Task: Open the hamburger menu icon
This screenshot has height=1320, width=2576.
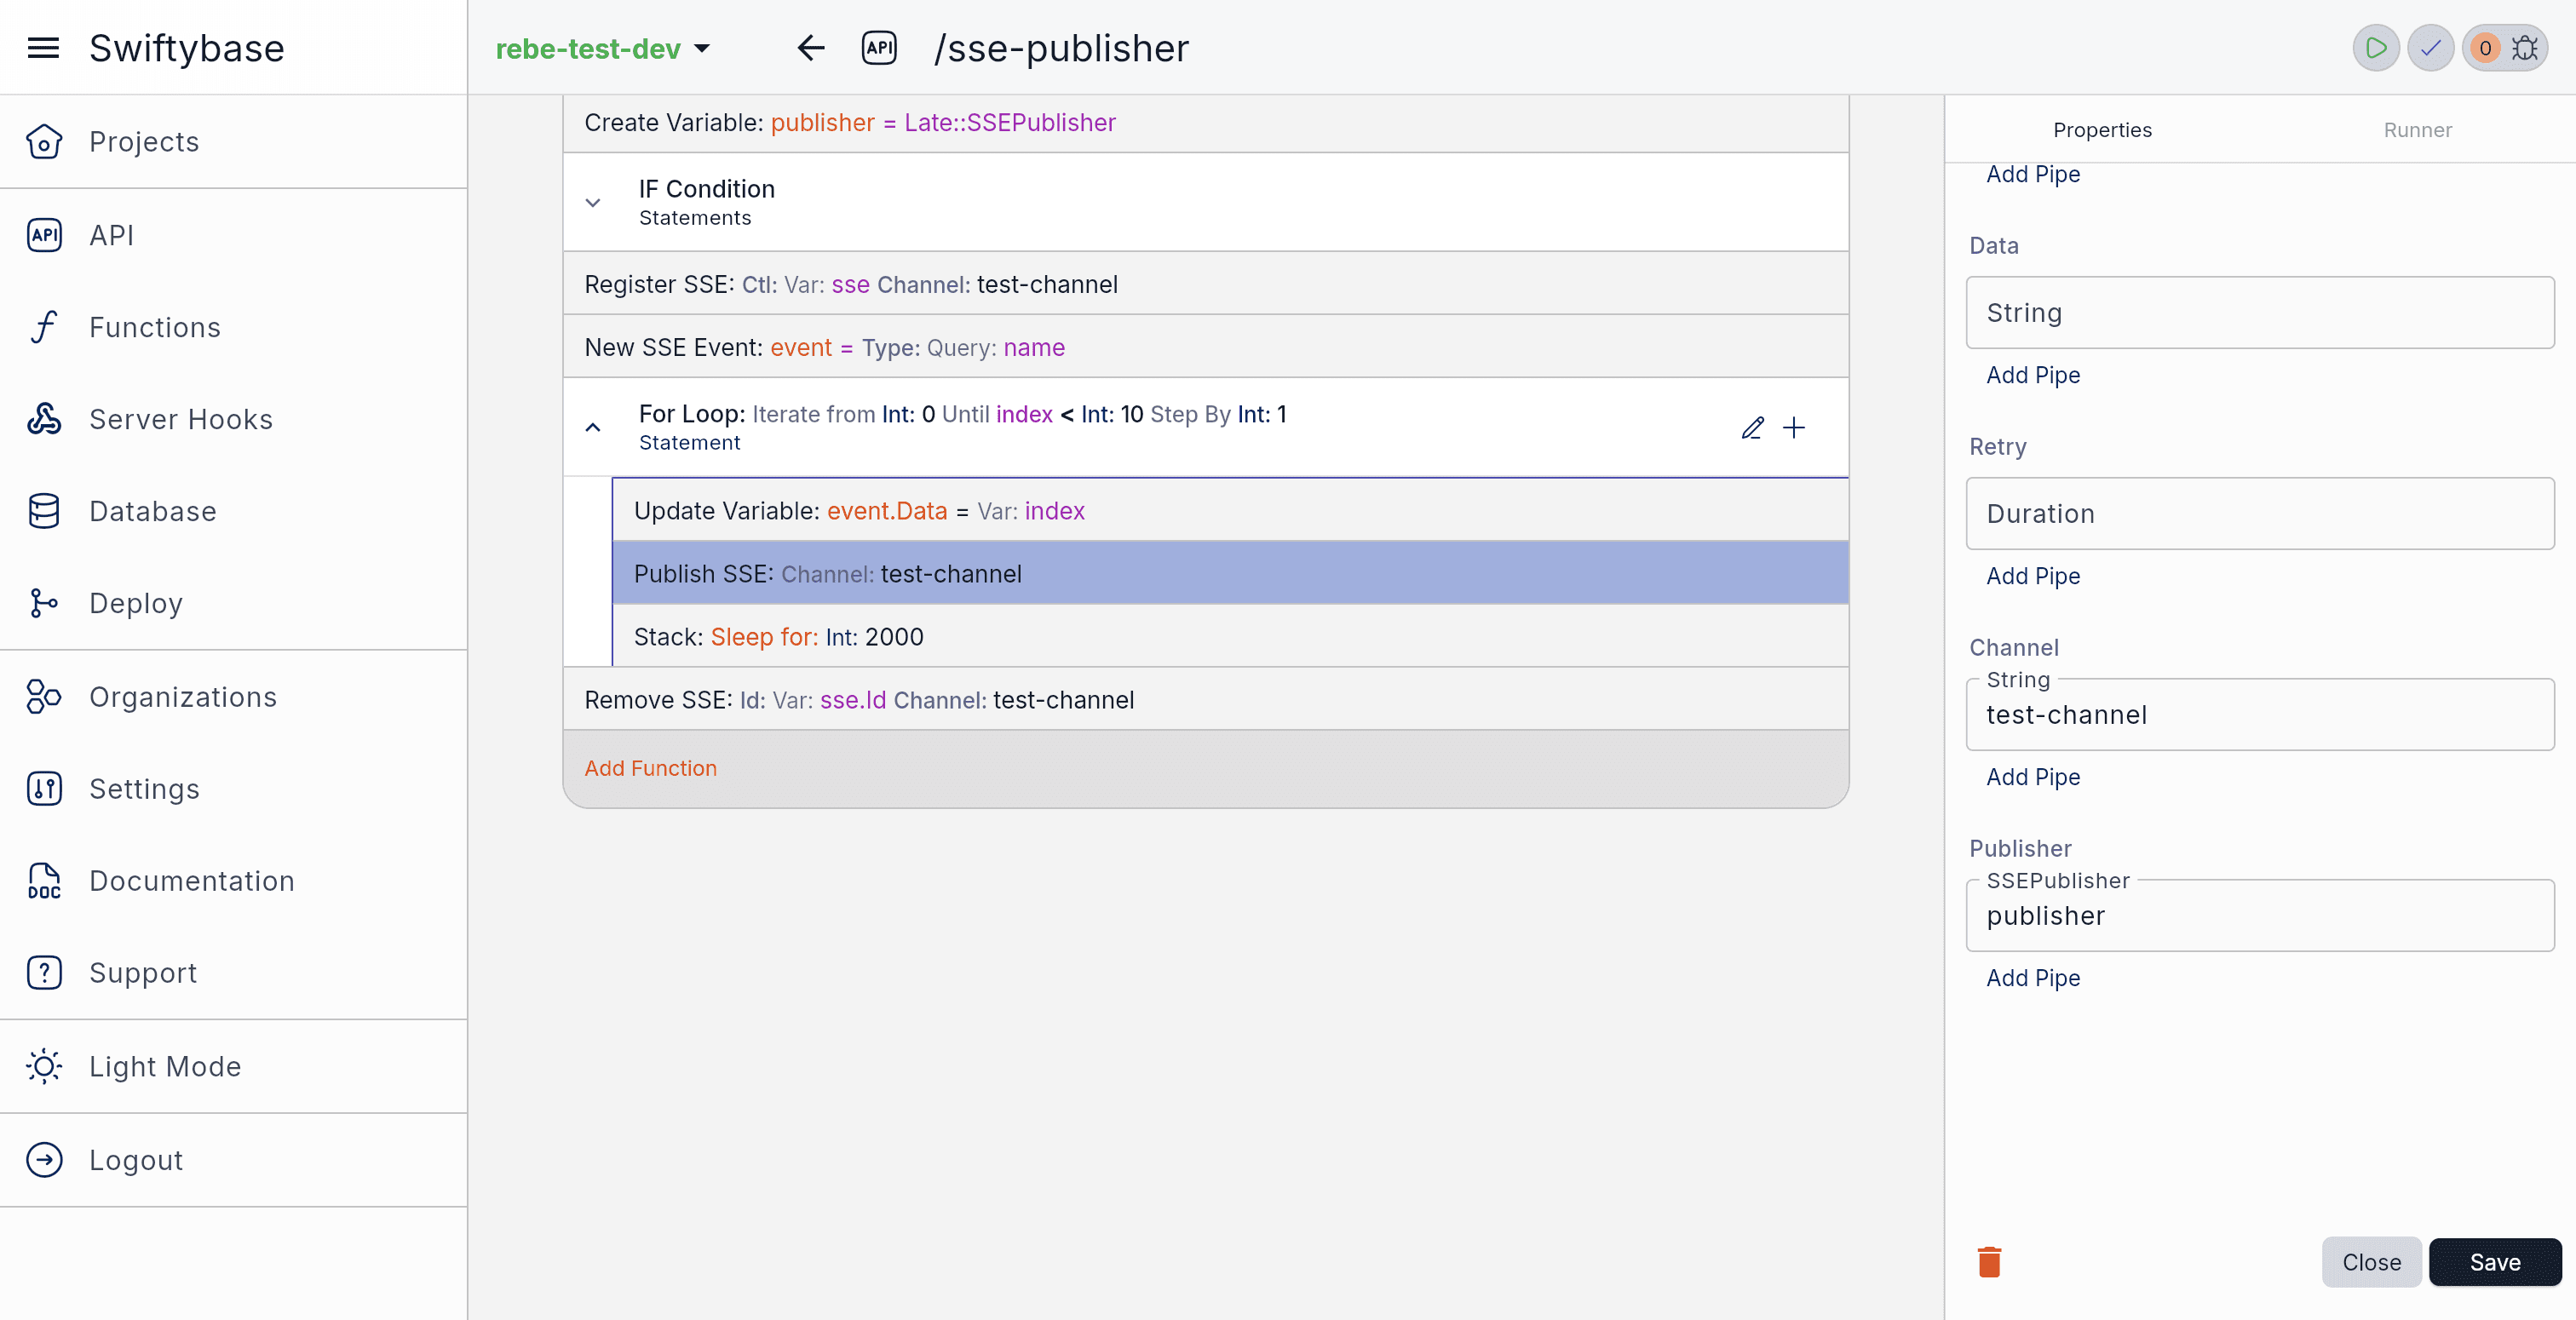Action: click(43, 47)
